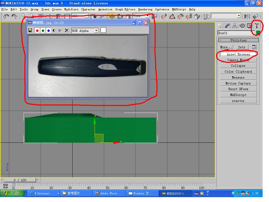
Task: Open the Modify panel tab
Action: point(227,26)
